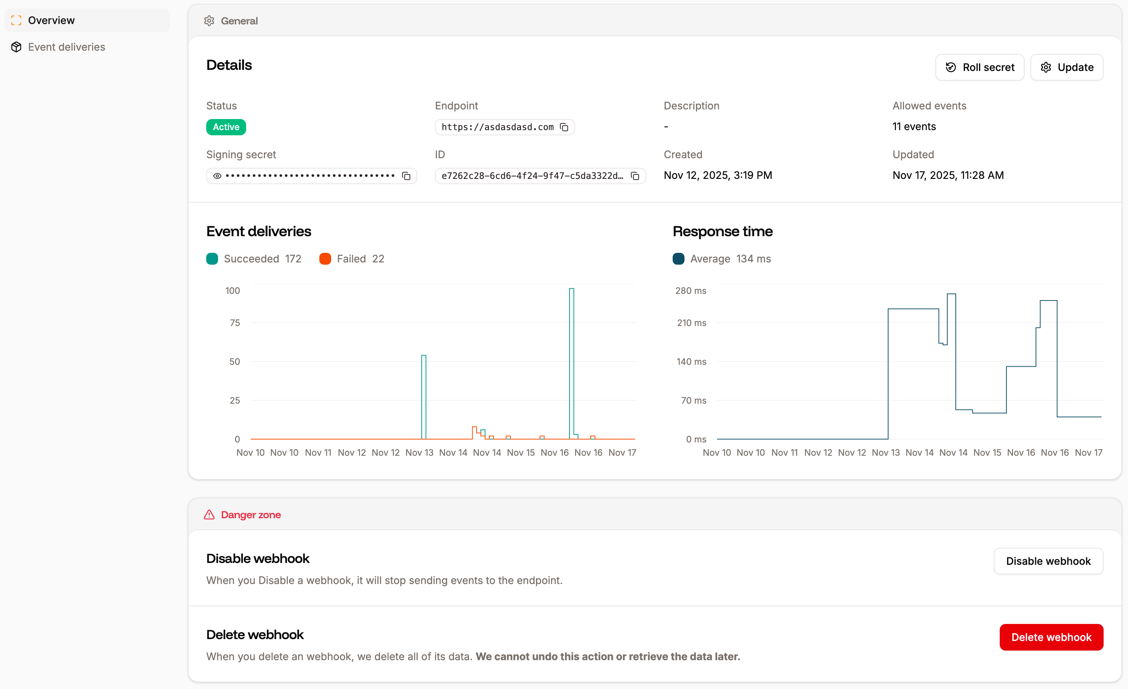This screenshot has width=1128, height=689.
Task: Click the settings gear beside General
Action: click(x=209, y=21)
